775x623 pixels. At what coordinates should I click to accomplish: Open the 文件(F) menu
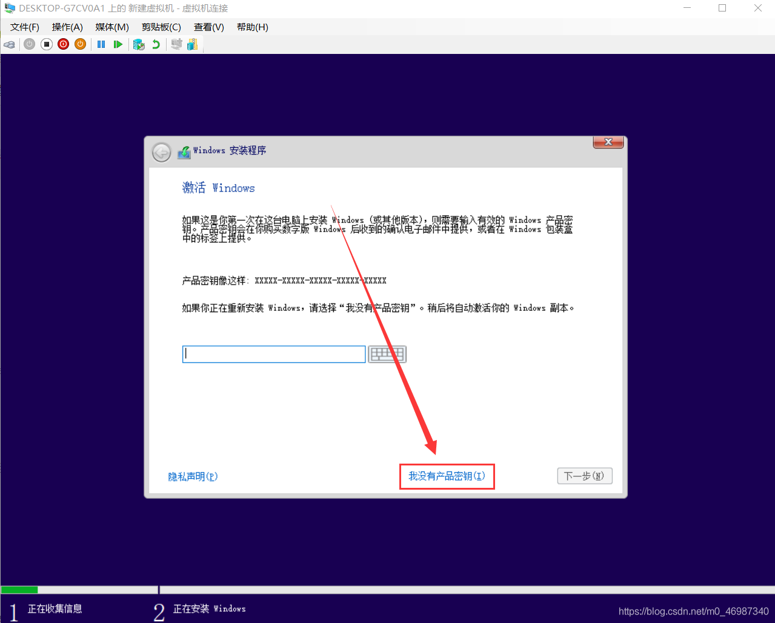coord(25,27)
